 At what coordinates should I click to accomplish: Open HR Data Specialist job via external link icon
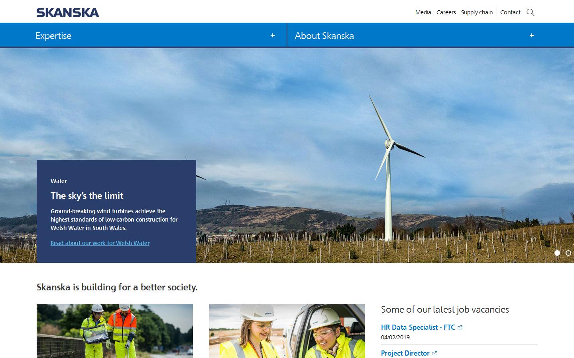[460, 327]
